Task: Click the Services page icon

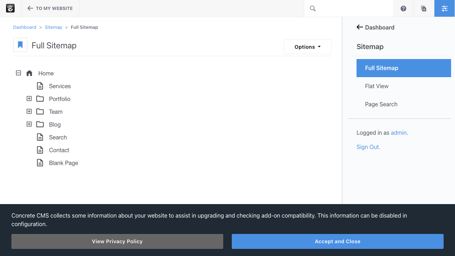Action: 40,86
